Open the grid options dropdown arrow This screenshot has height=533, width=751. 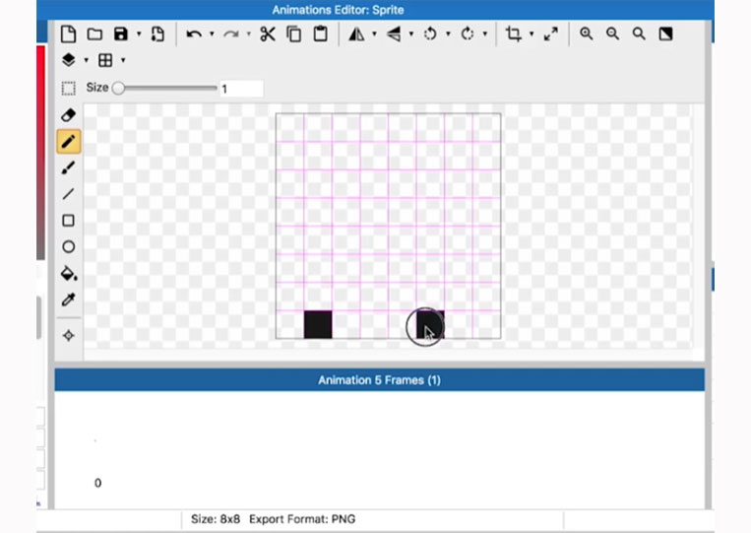click(123, 60)
